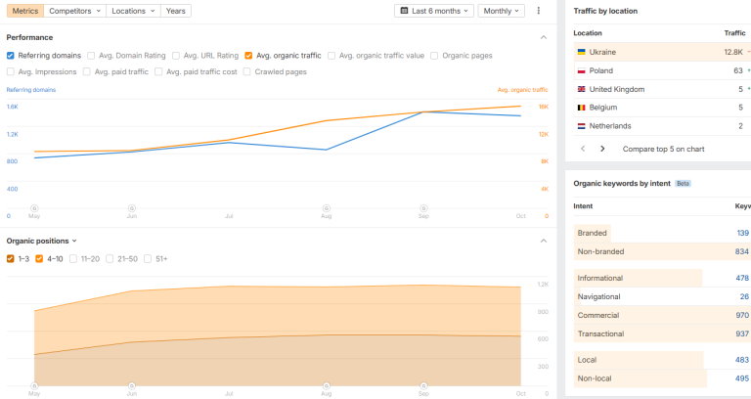Open the three-dot more options menu
751x399 pixels.
539,11
